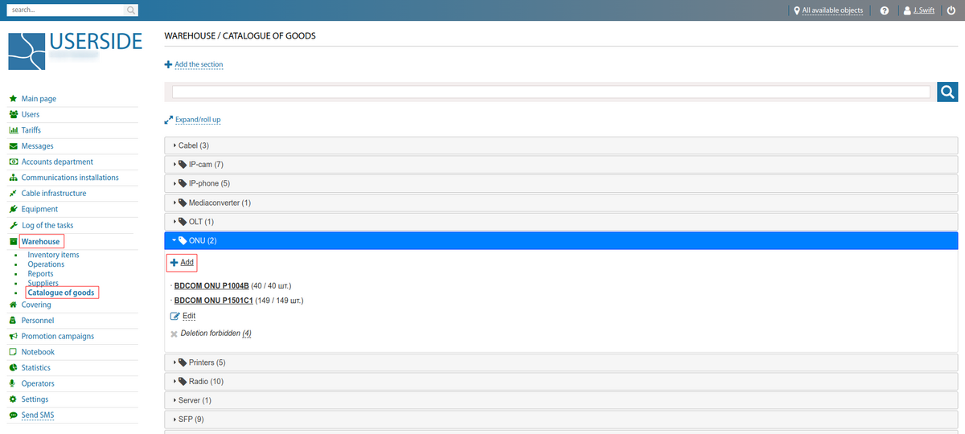
Task: Click the magnifier search button beside catalogue field
Action: [947, 92]
